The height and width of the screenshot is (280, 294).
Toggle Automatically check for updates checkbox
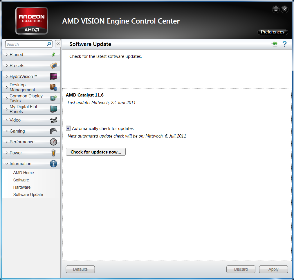pos(68,128)
